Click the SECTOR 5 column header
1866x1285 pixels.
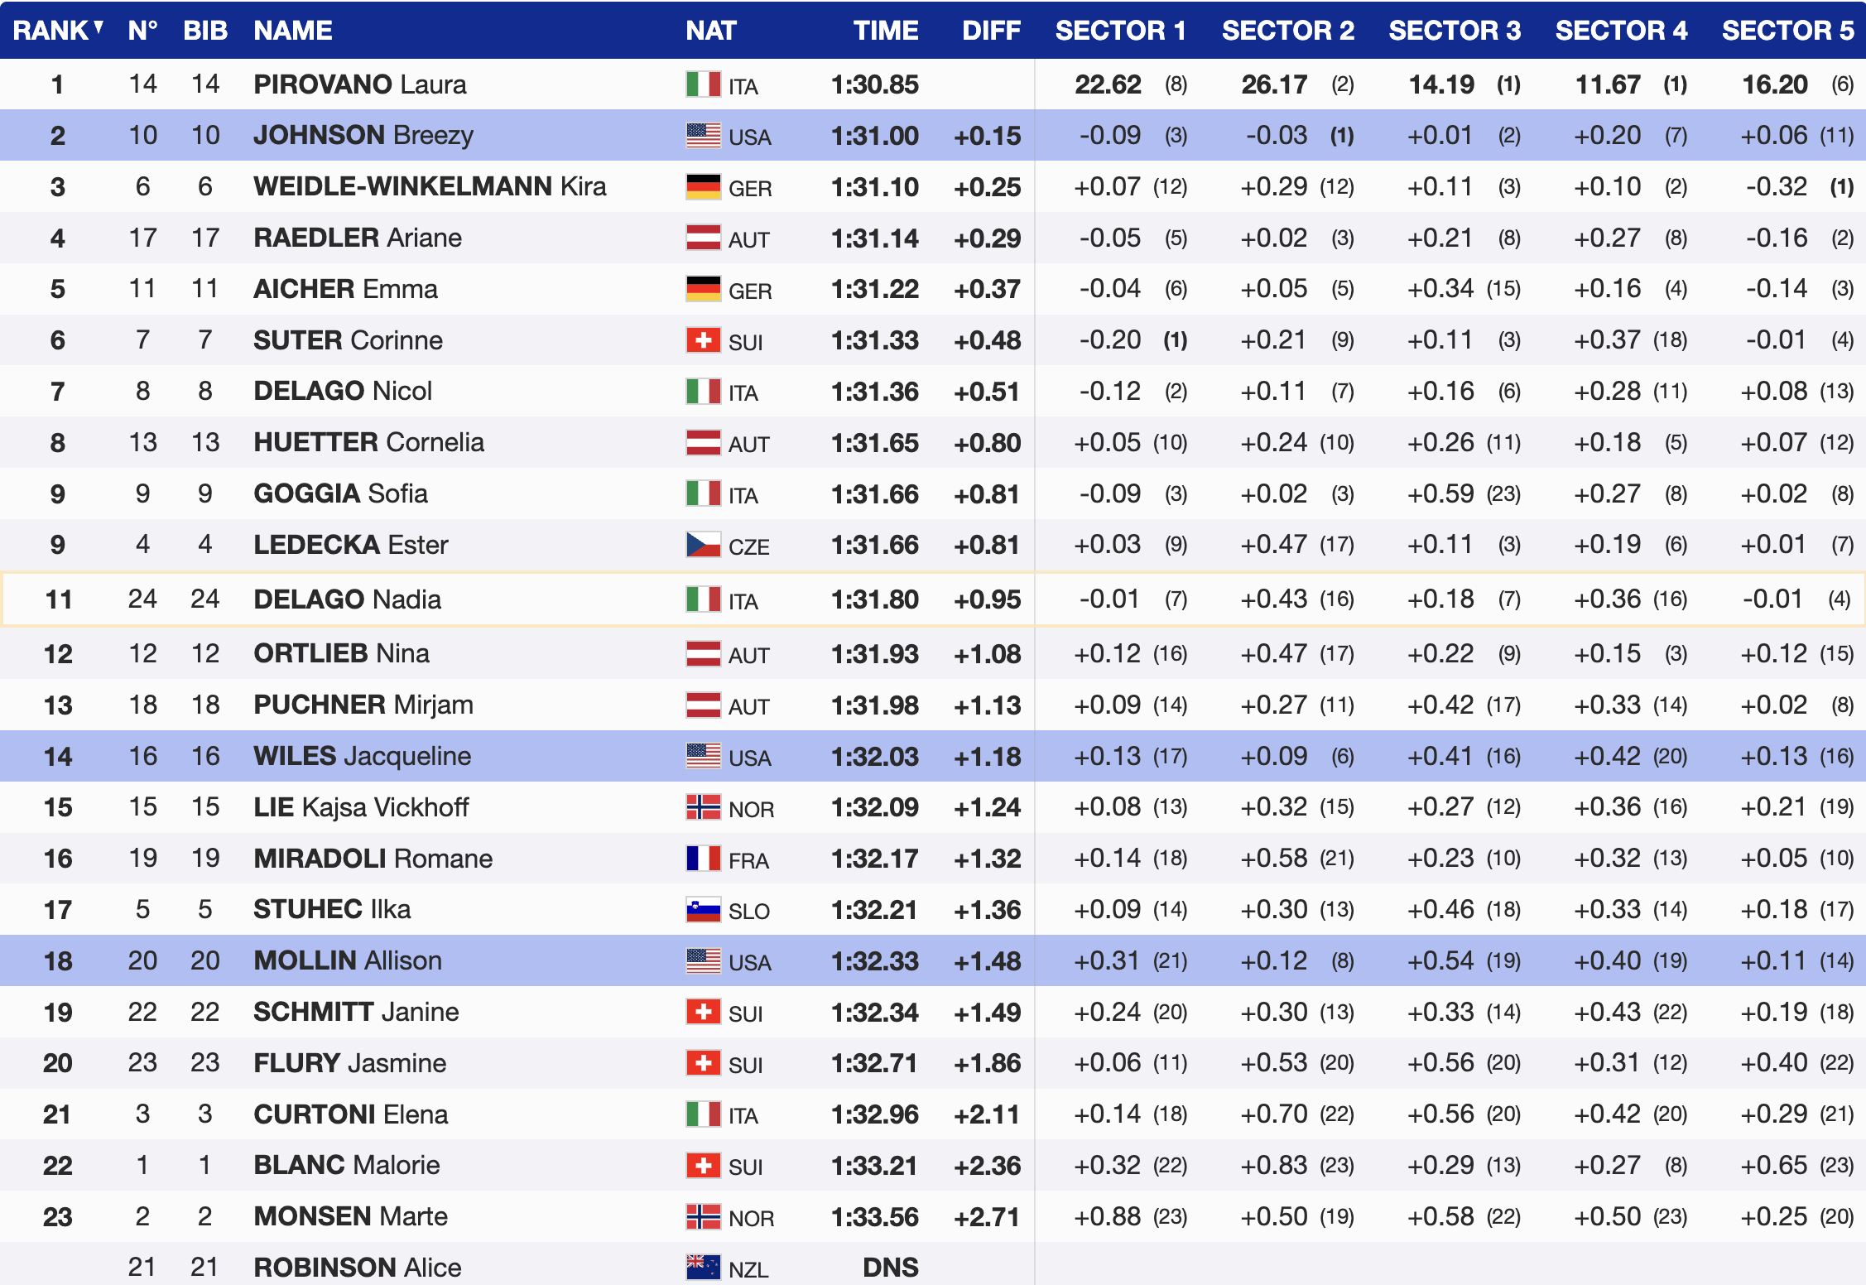1787,31
